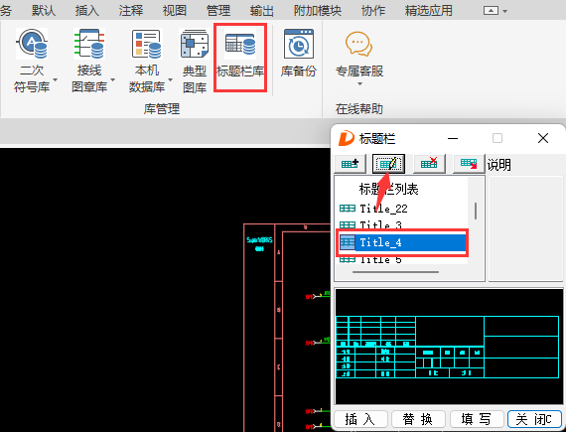The height and width of the screenshot is (432, 566).
Task: Switch to the 附加模块 ribbon tab
Action: (318, 11)
